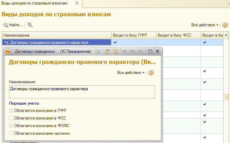Click the M+ memory add button

[133, 51]
